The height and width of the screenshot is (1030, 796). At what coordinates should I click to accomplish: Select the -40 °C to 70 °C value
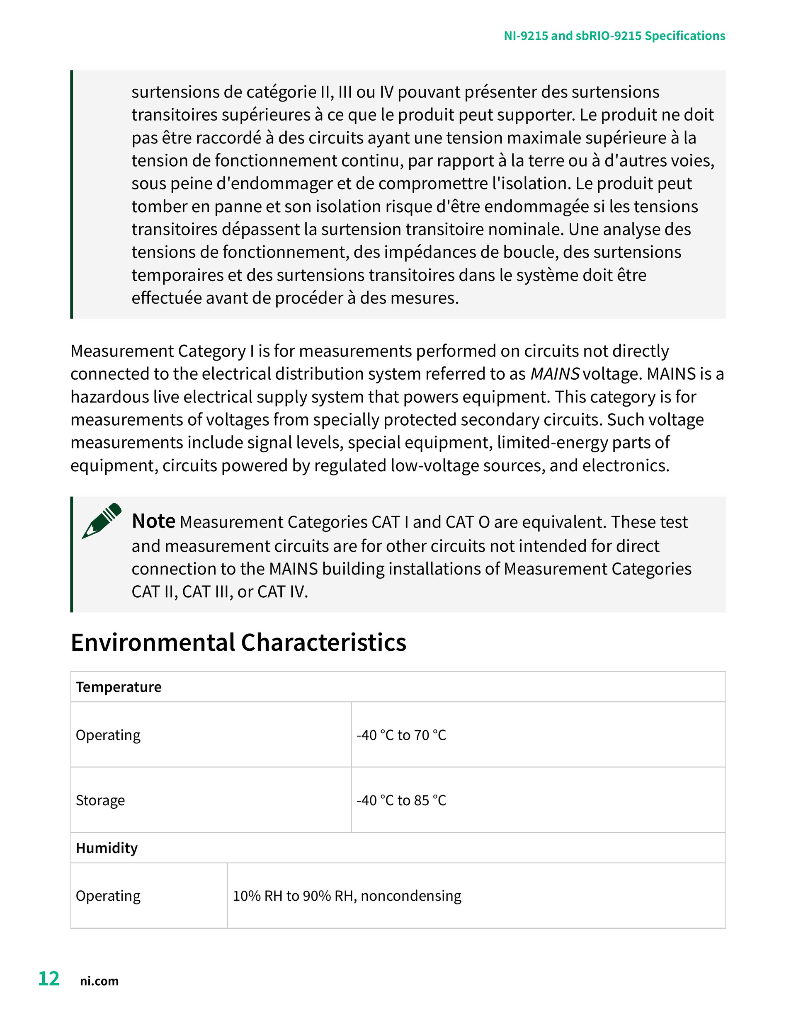point(401,735)
